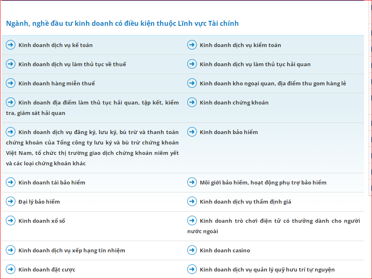Click arrow icon beside Môi giới bảo hiểm
Image resolution: width=372 pixels, height=279 pixels.
pyautogui.click(x=192, y=182)
